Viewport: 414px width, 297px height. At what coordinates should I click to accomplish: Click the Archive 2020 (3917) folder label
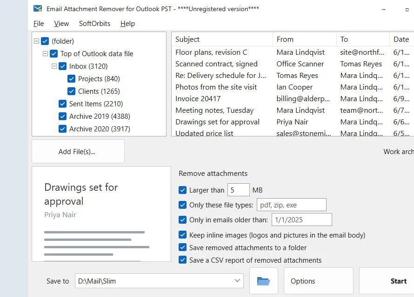(x=100, y=129)
